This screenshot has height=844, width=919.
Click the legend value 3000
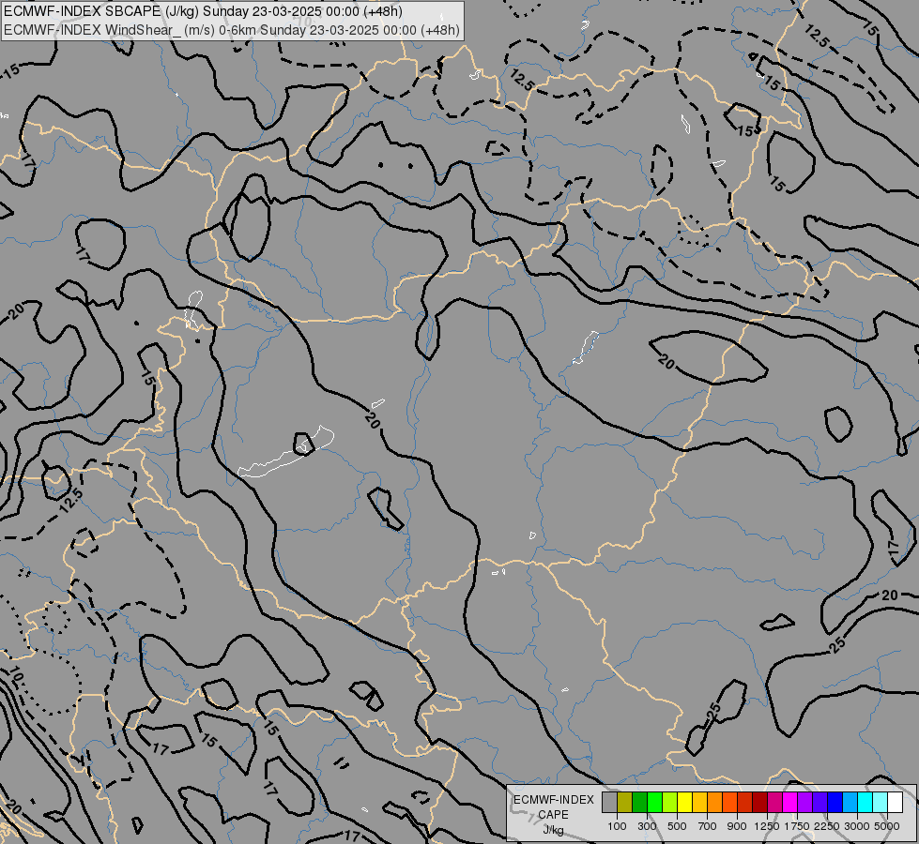pos(857,826)
